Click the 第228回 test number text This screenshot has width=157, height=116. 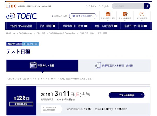[21, 98]
